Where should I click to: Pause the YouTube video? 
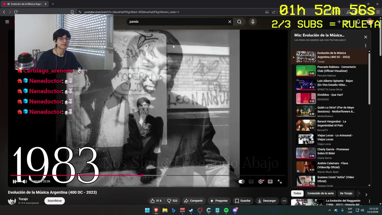[14, 182]
